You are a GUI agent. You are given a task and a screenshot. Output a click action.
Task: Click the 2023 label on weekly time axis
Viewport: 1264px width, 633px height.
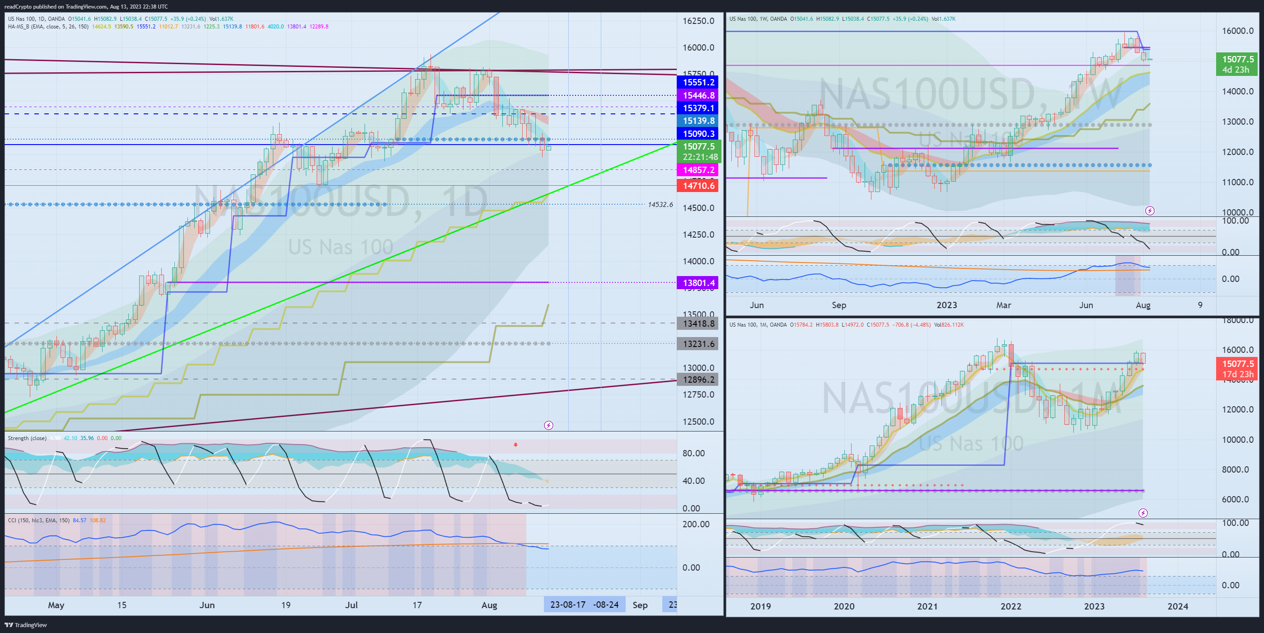tap(946, 305)
